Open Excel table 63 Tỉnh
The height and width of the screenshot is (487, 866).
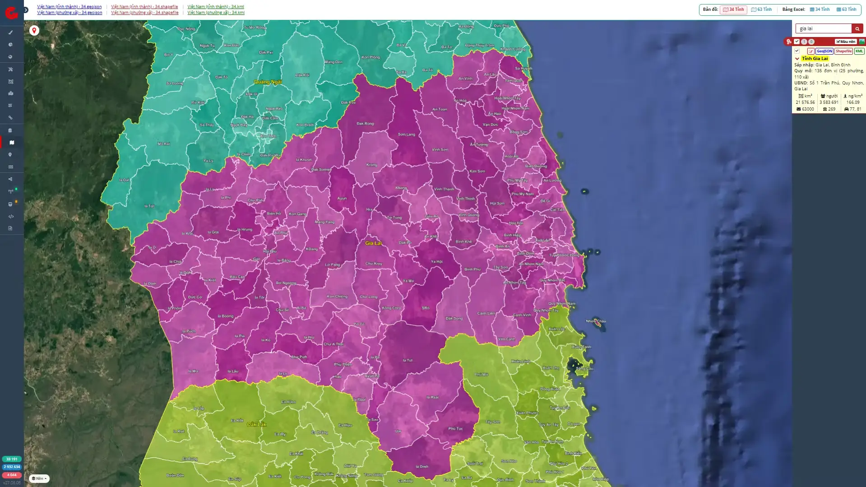click(846, 9)
